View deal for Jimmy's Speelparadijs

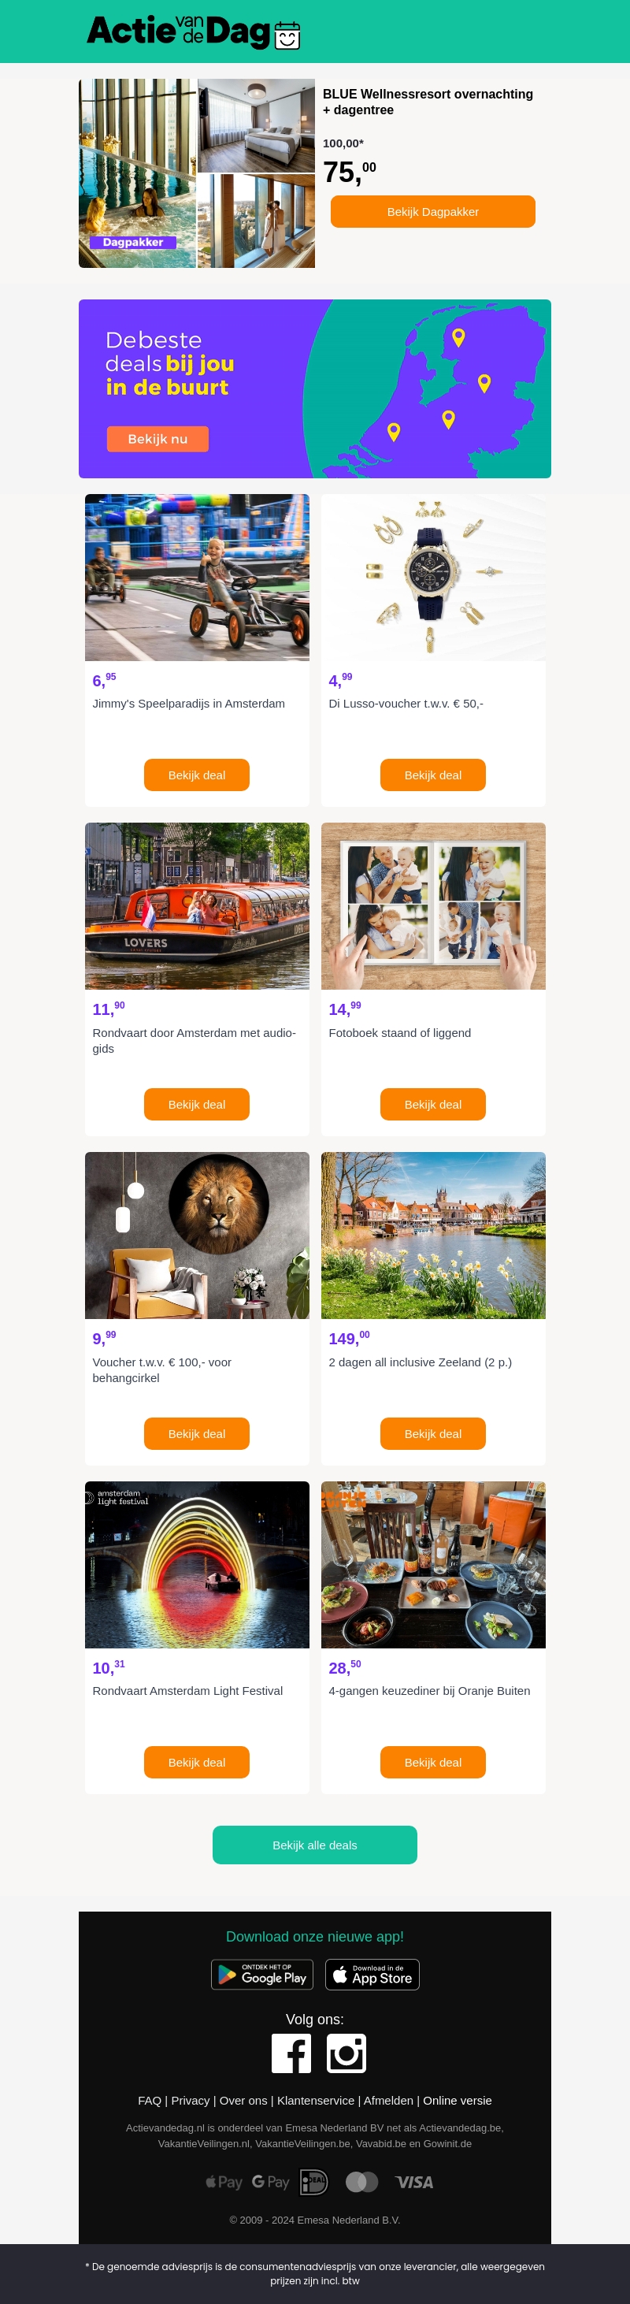tap(197, 775)
